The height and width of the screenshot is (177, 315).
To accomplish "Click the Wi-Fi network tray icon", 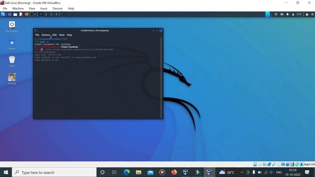I will pyautogui.click(x=266, y=172).
